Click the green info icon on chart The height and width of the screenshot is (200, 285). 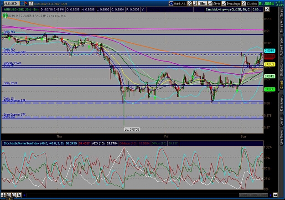tap(5, 16)
